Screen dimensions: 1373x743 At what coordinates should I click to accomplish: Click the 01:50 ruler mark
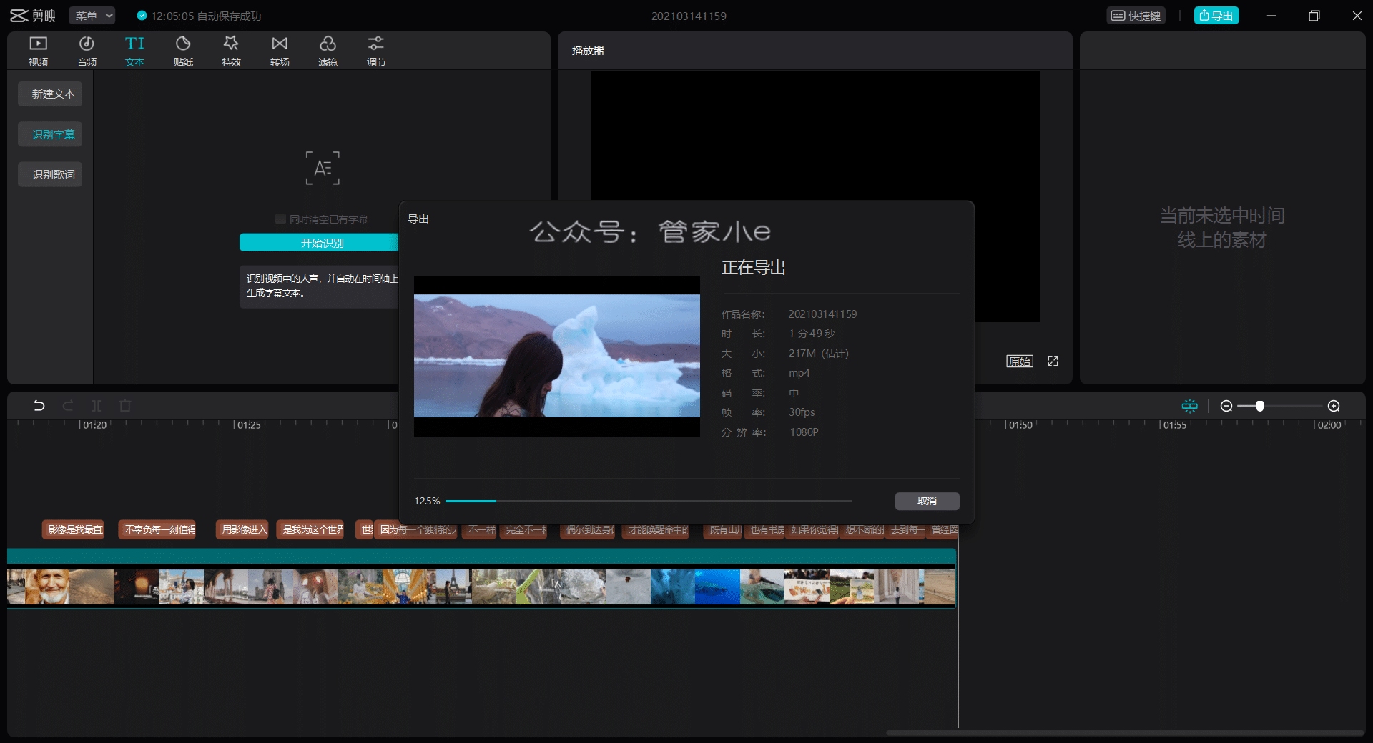point(1020,425)
